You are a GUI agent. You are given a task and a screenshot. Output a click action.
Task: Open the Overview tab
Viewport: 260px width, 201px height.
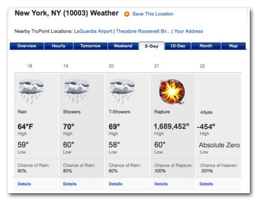coord(27,46)
